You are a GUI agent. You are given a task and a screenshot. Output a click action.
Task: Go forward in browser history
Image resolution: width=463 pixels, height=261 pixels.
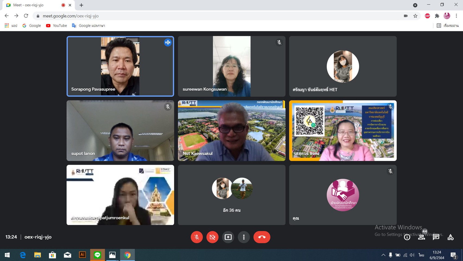click(x=16, y=16)
